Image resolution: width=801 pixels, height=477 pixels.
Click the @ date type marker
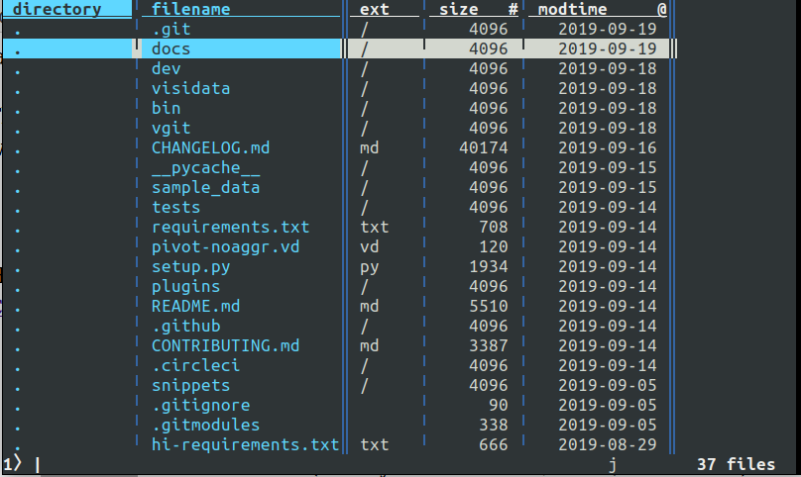[x=661, y=9]
